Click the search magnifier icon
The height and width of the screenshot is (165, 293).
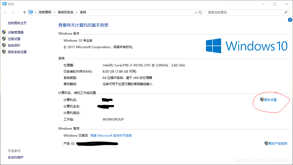[286, 12]
